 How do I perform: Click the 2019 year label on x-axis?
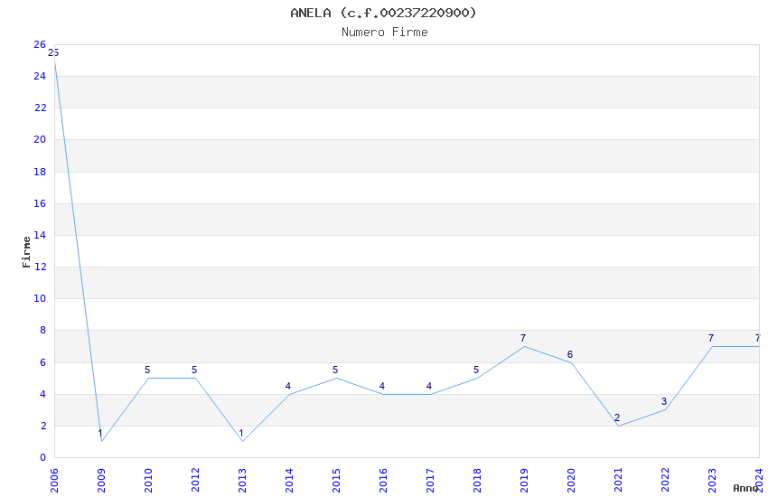click(524, 481)
